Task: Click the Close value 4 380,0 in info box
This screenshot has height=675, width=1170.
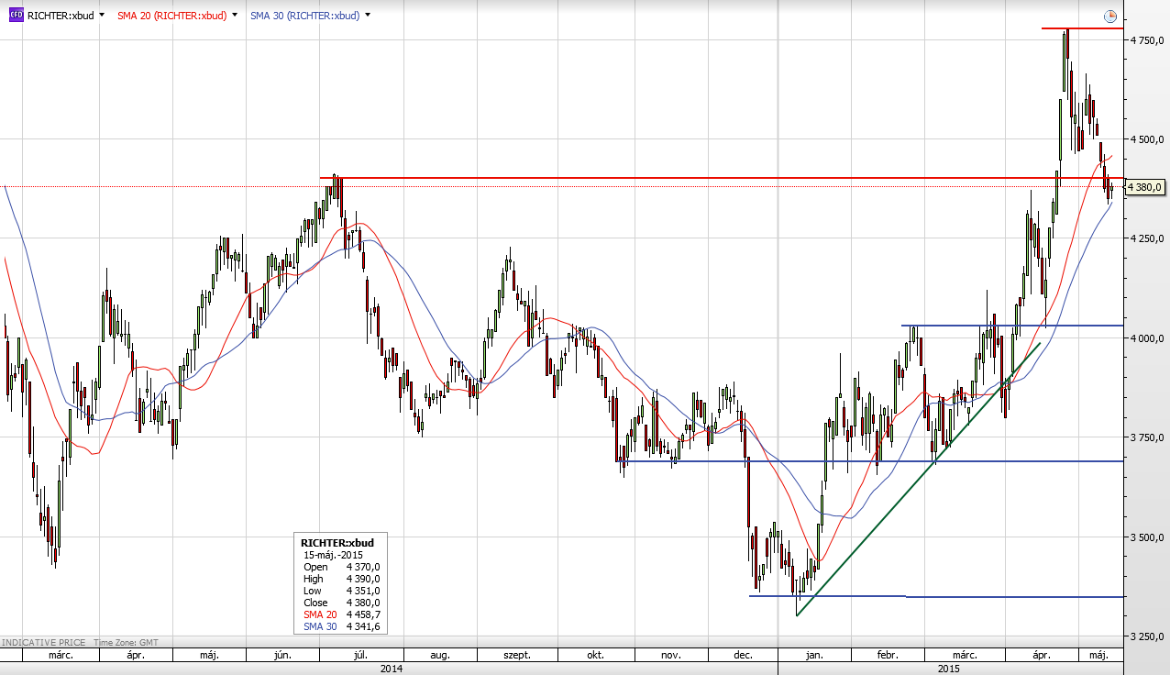Action: [x=363, y=603]
